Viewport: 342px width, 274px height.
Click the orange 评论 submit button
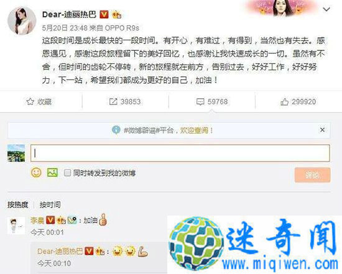[x=312, y=175]
